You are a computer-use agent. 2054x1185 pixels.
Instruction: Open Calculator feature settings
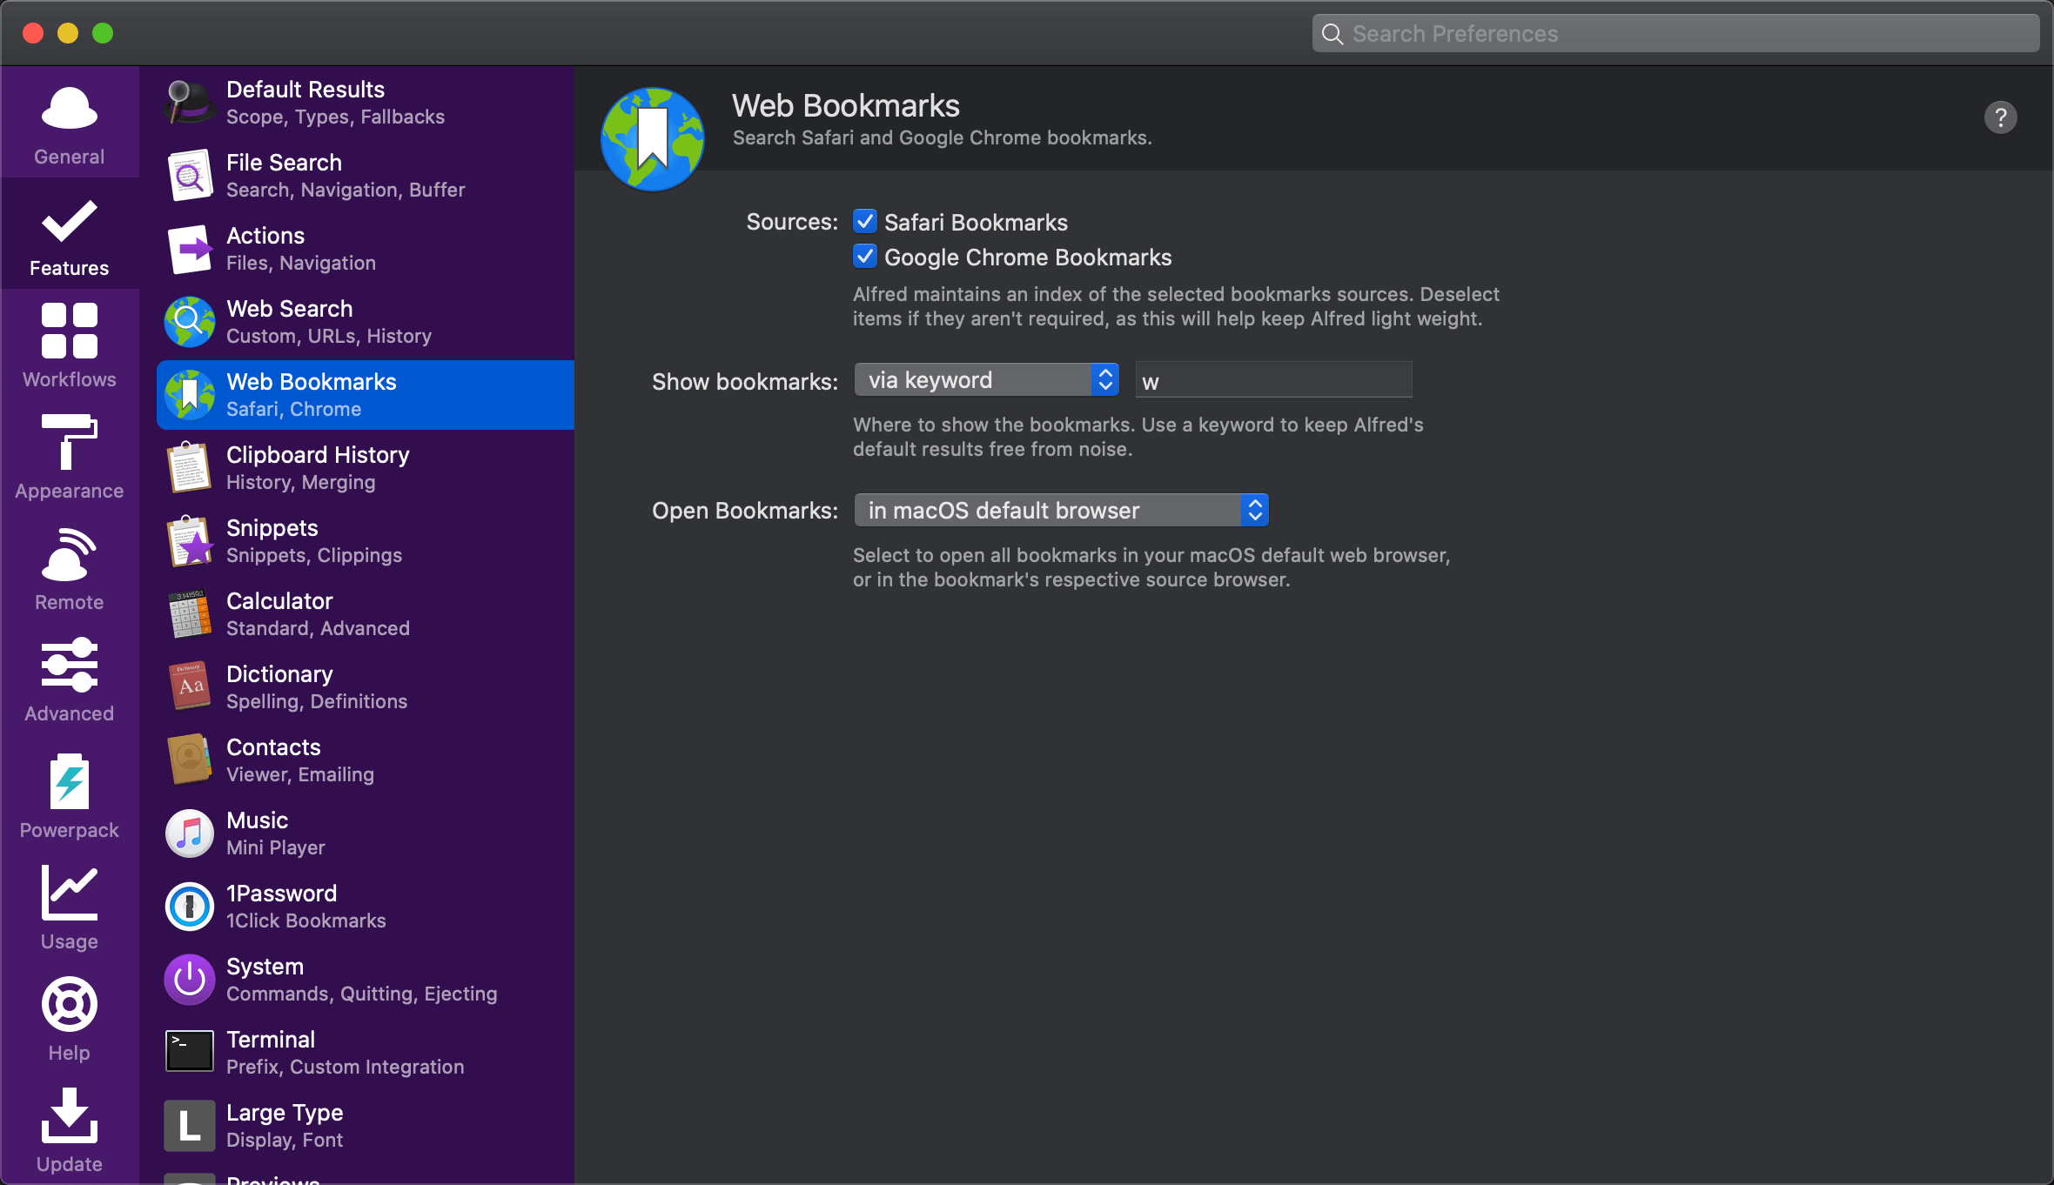366,614
